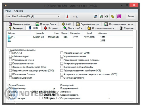Click the Usage column header
142x107 pixels.
[64, 33]
